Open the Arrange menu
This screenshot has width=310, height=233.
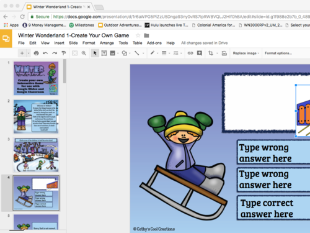(107, 43)
